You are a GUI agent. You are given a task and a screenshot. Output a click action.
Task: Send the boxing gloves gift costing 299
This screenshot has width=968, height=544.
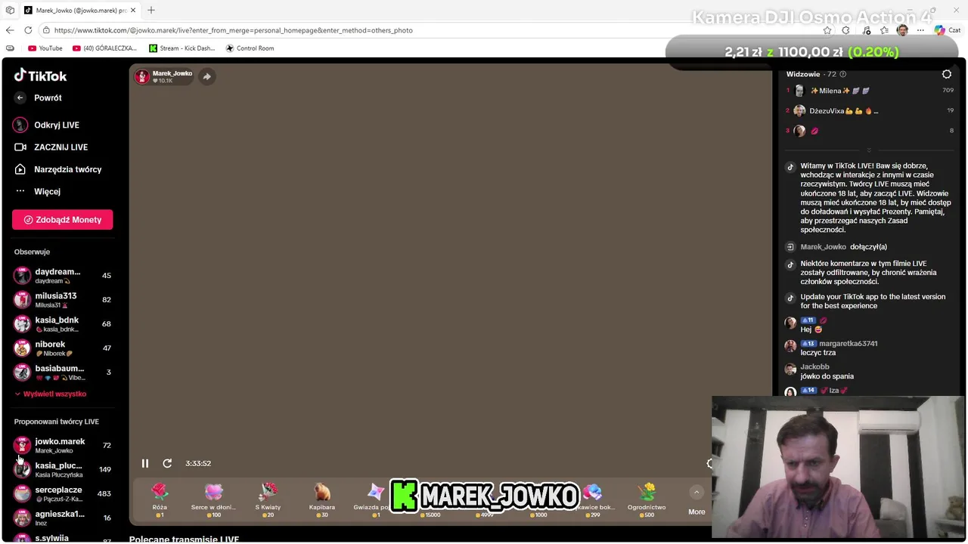click(x=593, y=500)
